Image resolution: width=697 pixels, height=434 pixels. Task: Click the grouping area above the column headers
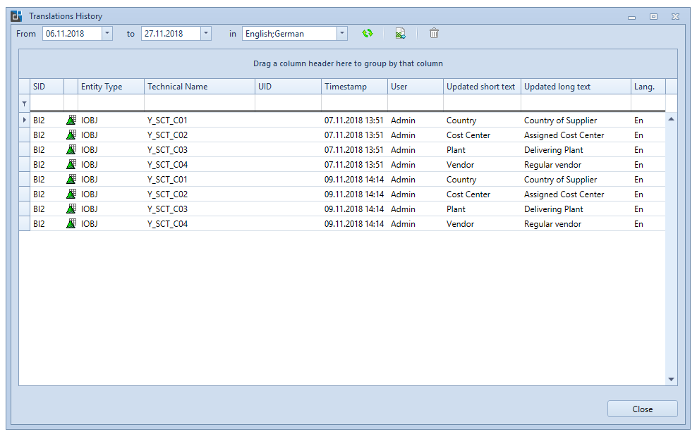tap(348, 63)
